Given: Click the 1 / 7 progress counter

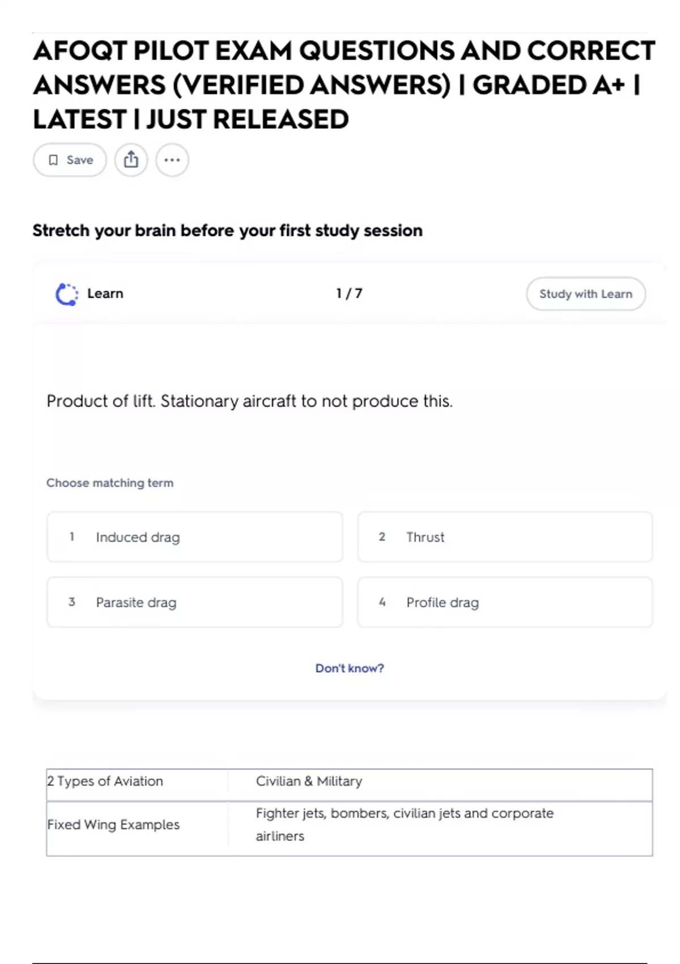Looking at the screenshot, I should (x=349, y=293).
